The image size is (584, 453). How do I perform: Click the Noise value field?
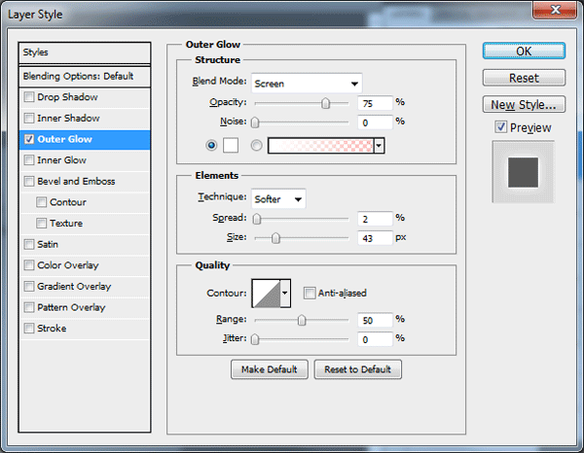pyautogui.click(x=375, y=122)
